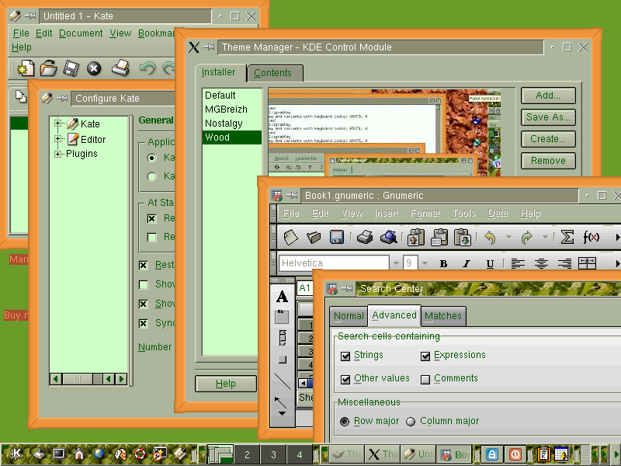Click the Cut clipboard icon in Gnumeric
The height and width of the screenshot is (466, 621).
pyautogui.click(x=415, y=237)
